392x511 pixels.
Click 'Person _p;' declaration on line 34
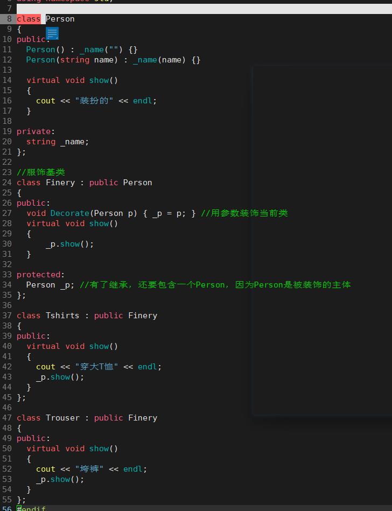pos(50,285)
